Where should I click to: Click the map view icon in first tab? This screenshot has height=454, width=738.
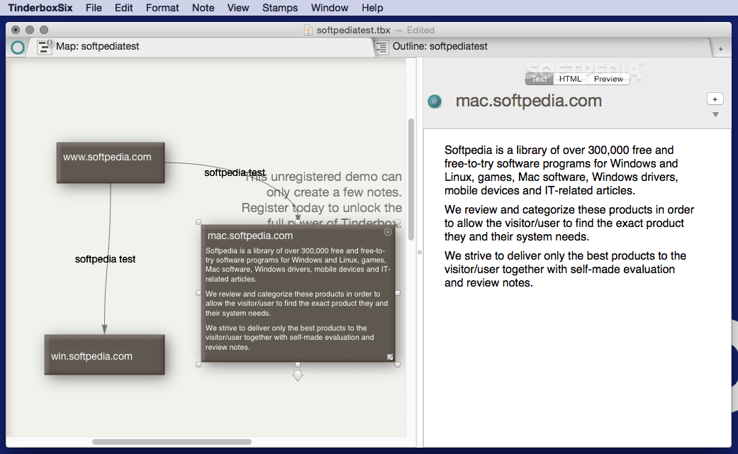pos(45,47)
